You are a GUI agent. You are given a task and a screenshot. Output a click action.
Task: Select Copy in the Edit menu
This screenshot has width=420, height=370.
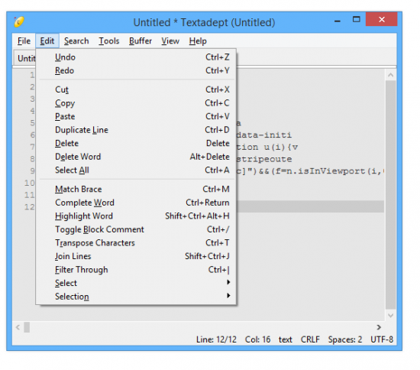click(x=136, y=103)
